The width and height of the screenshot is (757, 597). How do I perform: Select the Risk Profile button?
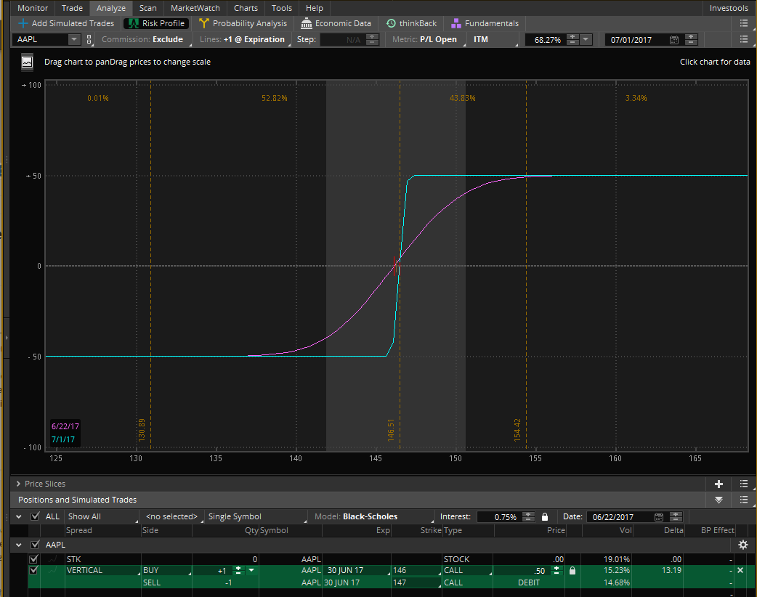pos(156,23)
